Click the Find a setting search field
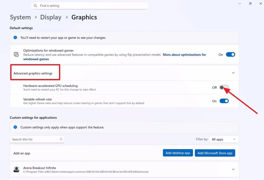Screen dimensions: 264x180 90,6
